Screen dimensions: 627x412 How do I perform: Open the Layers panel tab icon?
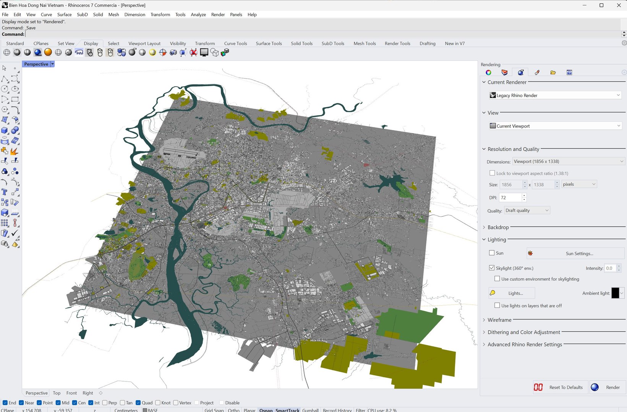(x=504, y=72)
